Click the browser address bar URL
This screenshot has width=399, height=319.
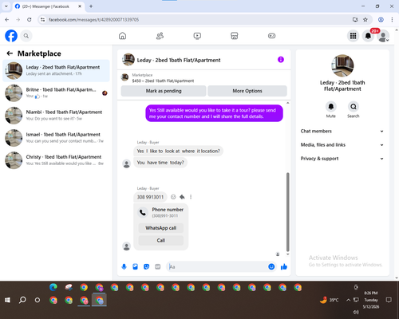93,20
